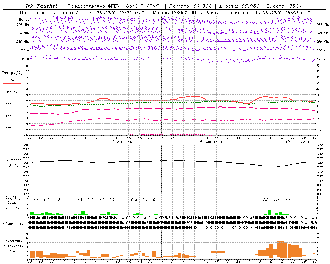Click the "Ветер" wind panel label
The height and width of the screenshot is (264, 330).
(24, 20)
